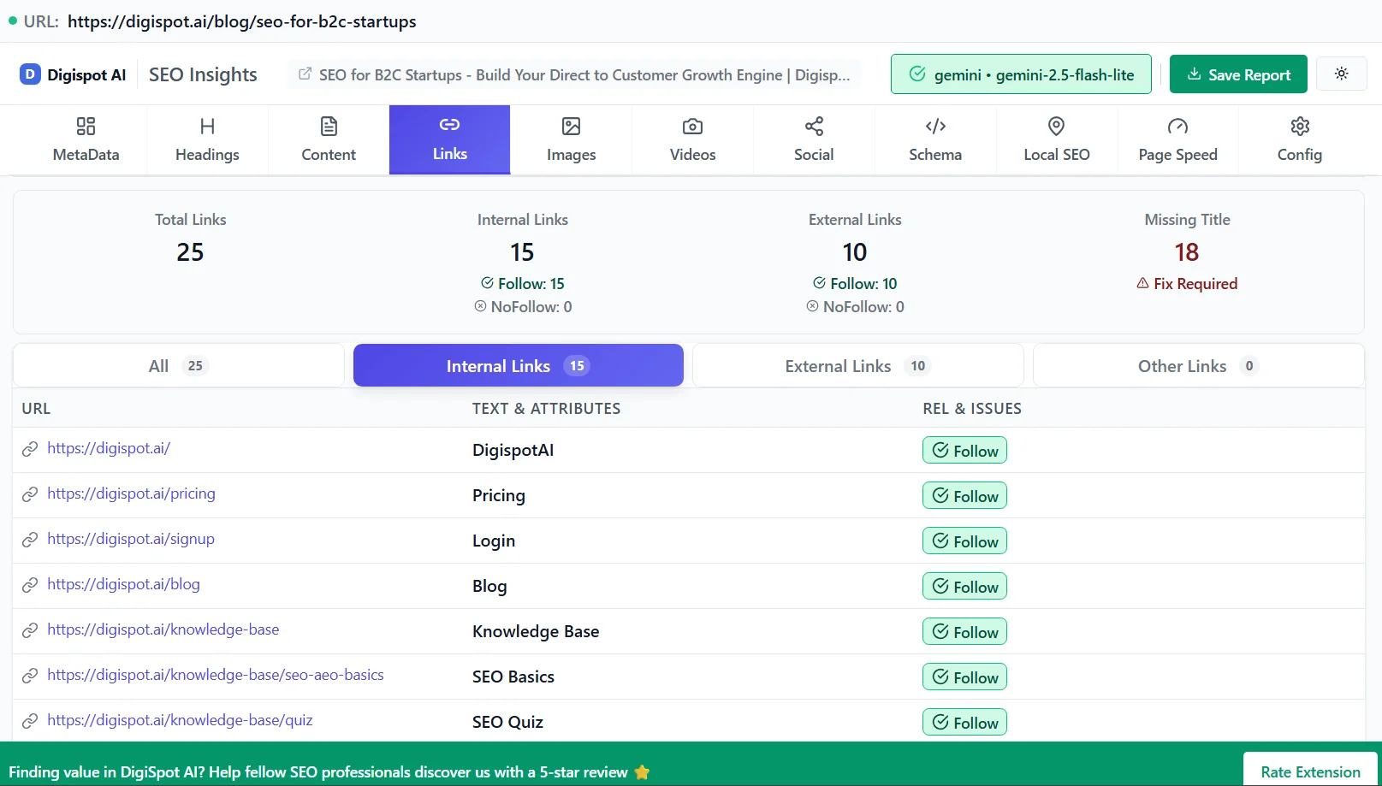Click the URL column header

(36, 409)
